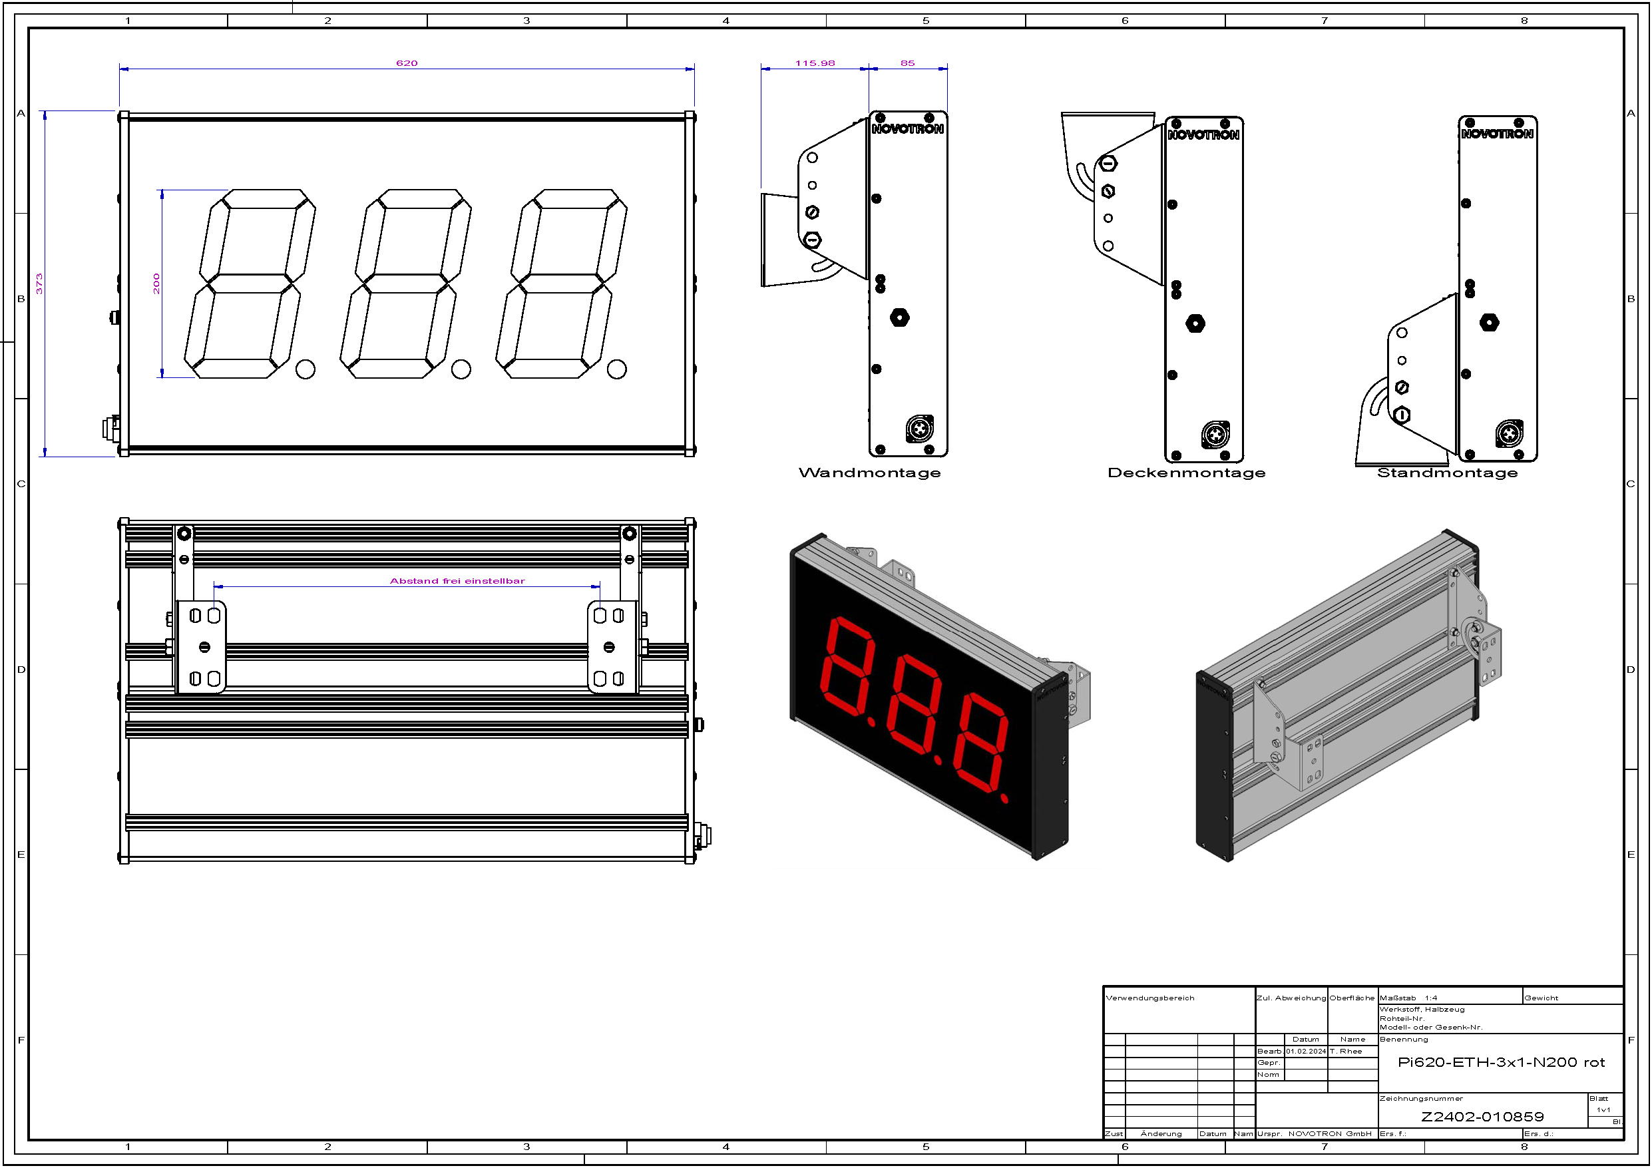The image size is (1652, 1168).
Task: Select the 85 housing depth dimension
Action: coord(907,63)
